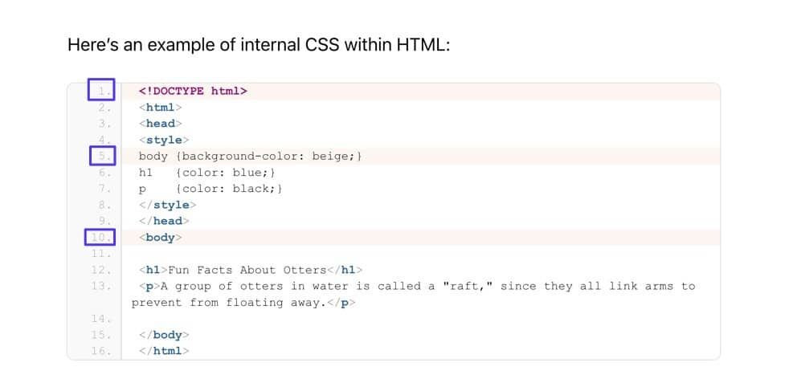This screenshot has height=383, width=789.
Task: Click the body background-color beige rule
Action: (251, 156)
